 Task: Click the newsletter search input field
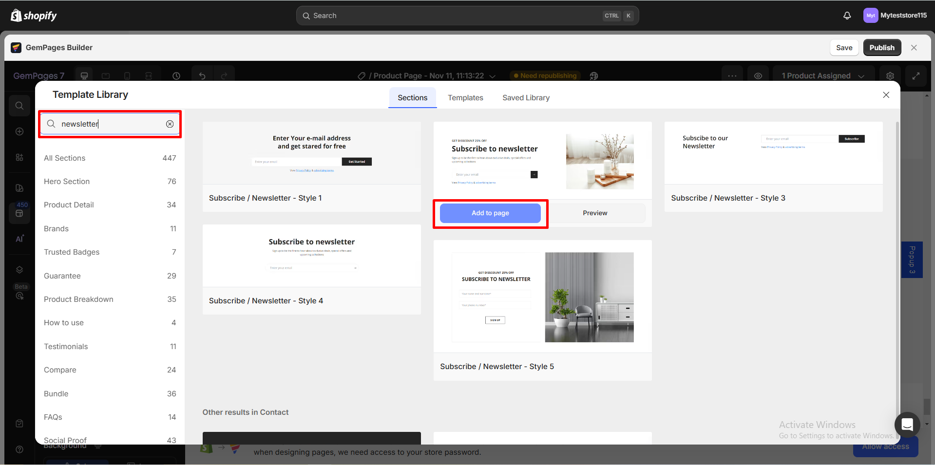pos(110,124)
